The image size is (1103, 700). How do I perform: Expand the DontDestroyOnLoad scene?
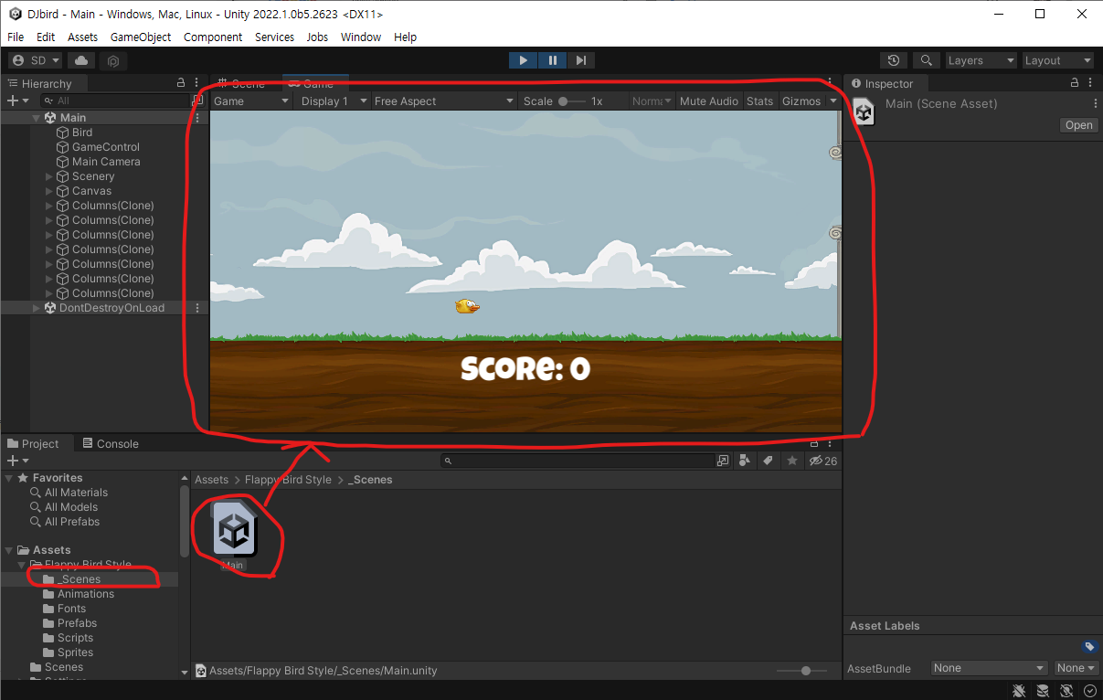[x=37, y=308]
